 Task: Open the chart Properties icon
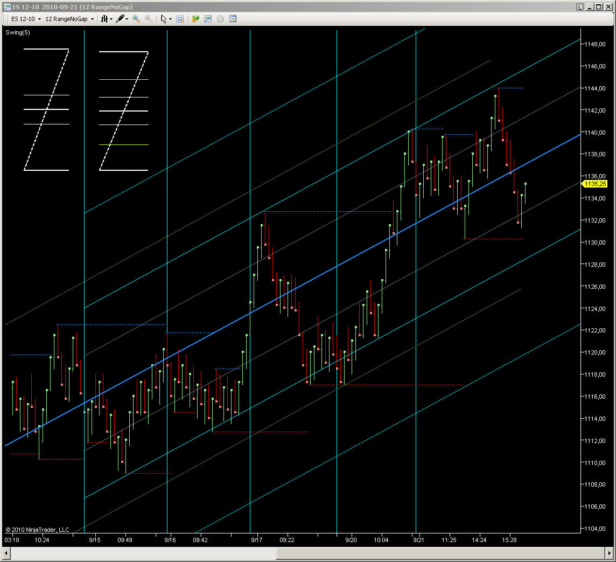point(233,19)
